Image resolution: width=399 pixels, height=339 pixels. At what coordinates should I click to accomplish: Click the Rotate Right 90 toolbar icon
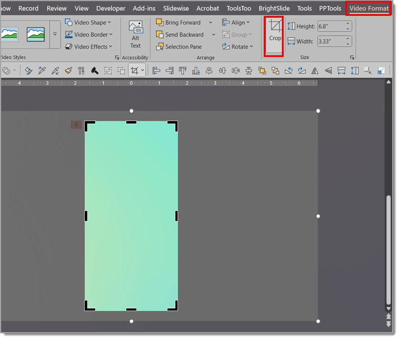tap(301, 70)
